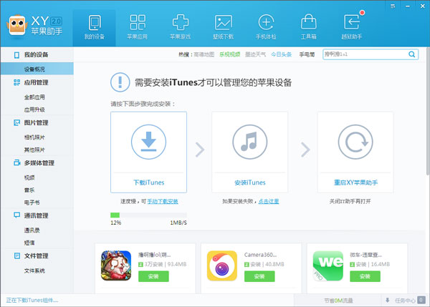Click hot search term 乐视视频
The width and height of the screenshot is (430, 307).
pyautogui.click(x=230, y=54)
